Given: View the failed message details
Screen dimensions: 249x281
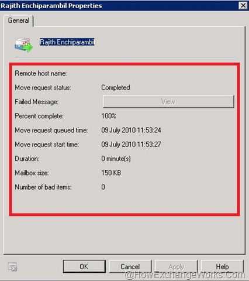Looking at the screenshot, I should coord(168,101).
